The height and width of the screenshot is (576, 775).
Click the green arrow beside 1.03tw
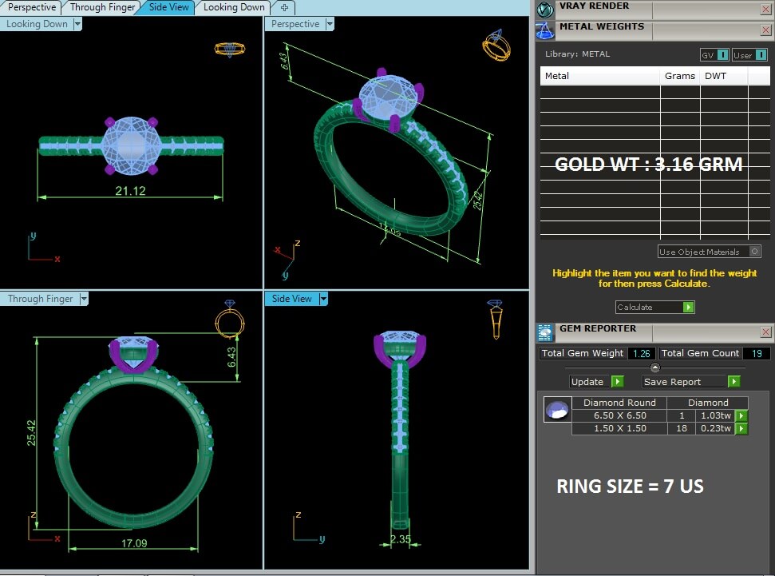click(741, 416)
